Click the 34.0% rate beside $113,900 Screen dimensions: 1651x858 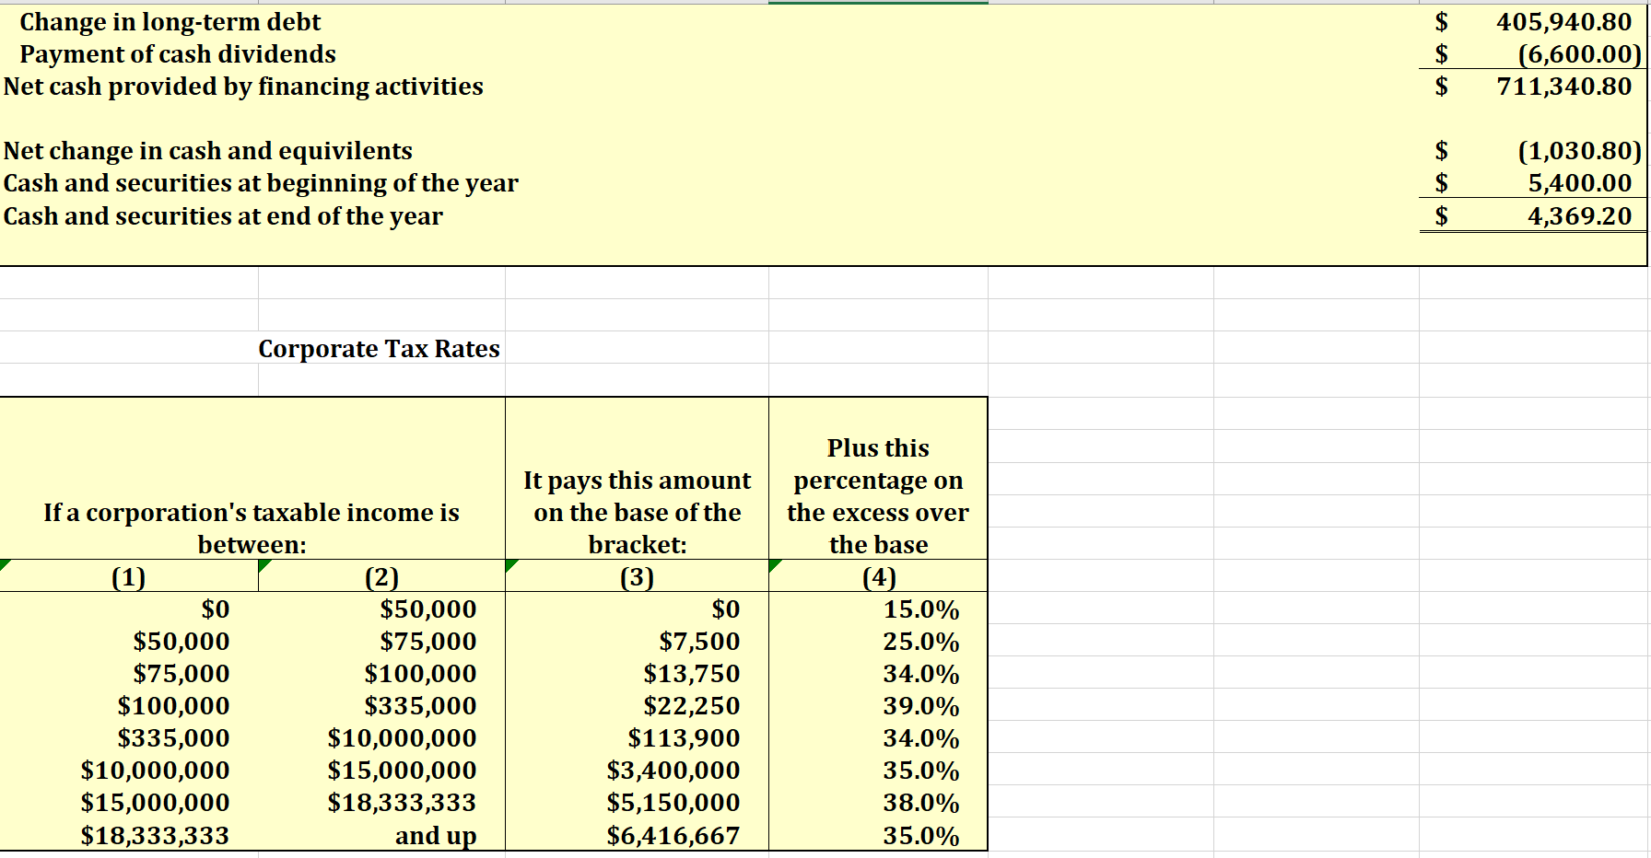click(921, 738)
